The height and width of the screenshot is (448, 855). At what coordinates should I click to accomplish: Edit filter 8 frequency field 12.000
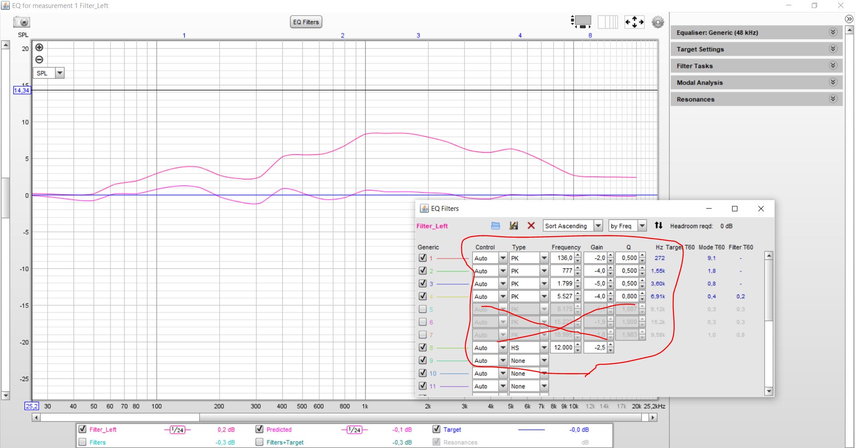tap(562, 347)
